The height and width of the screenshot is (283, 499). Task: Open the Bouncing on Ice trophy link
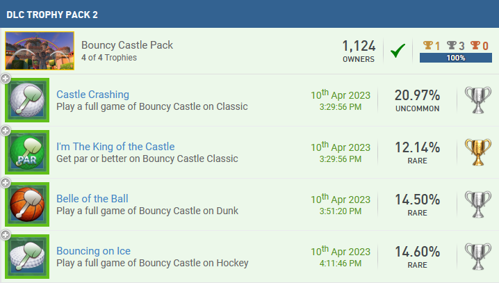click(x=93, y=251)
